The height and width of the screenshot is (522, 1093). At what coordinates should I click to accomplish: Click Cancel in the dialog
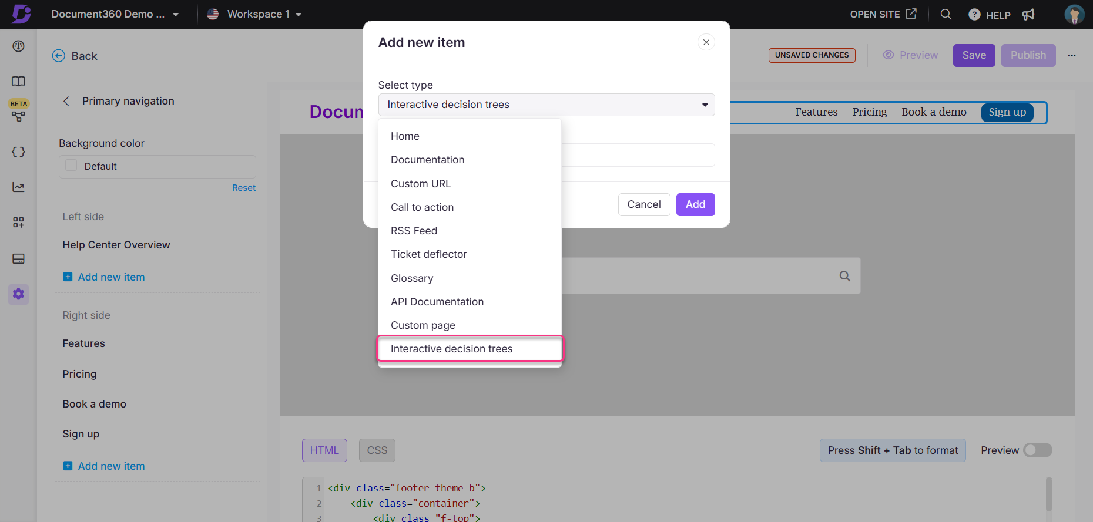[644, 204]
